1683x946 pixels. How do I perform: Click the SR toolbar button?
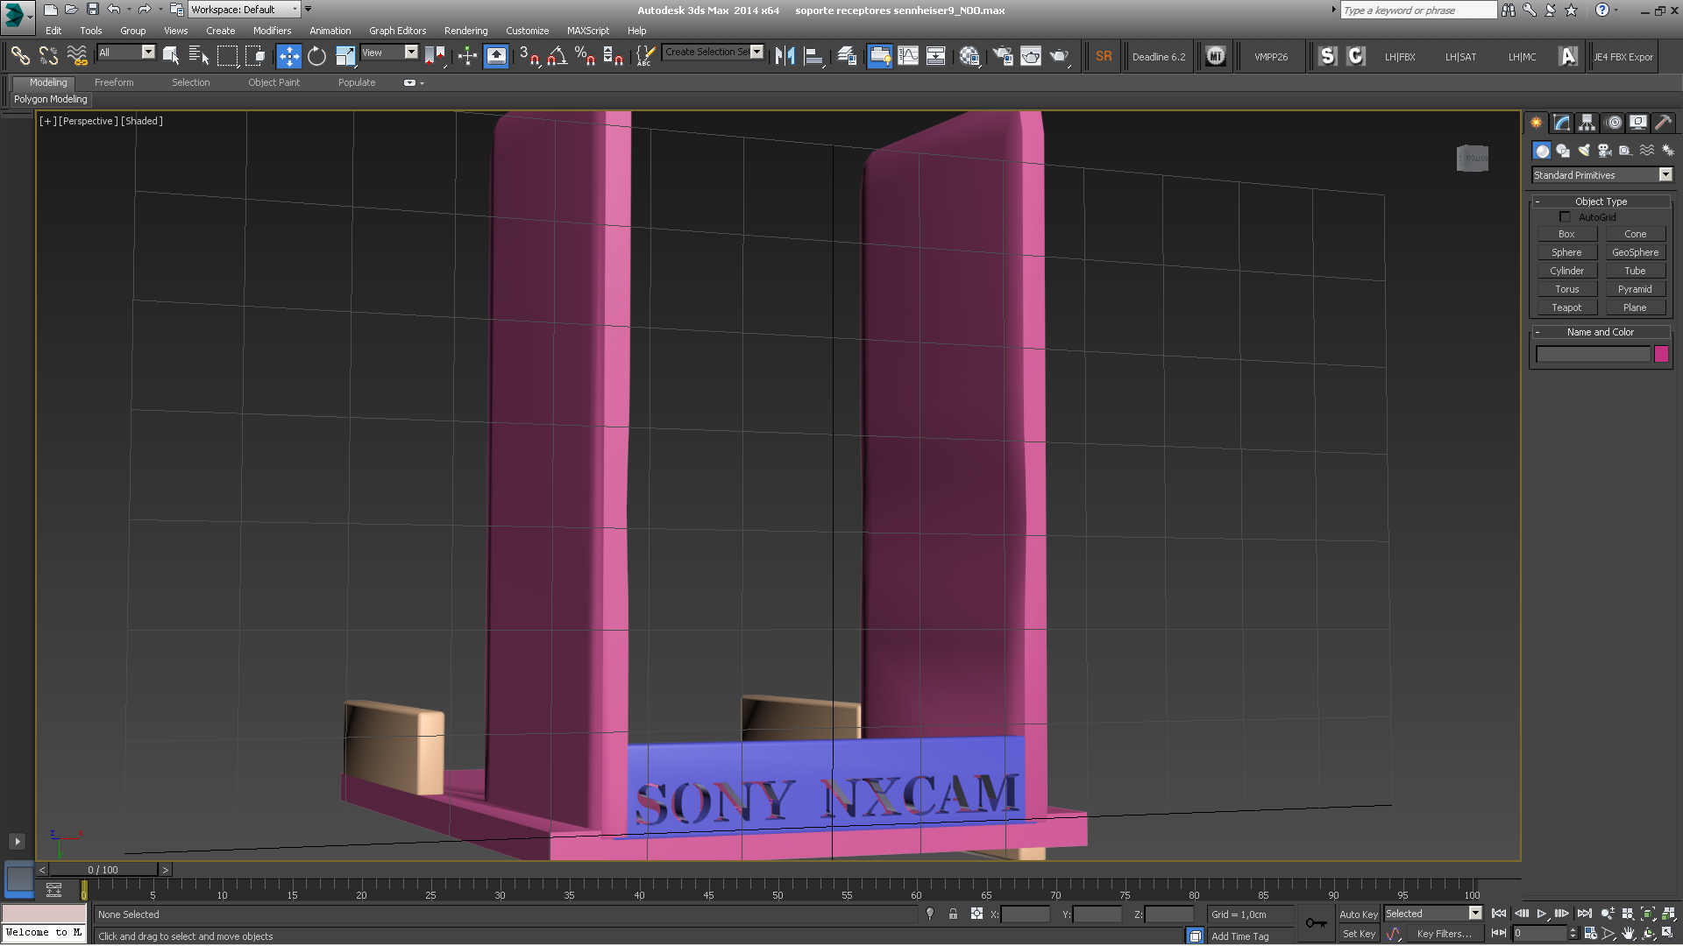[x=1104, y=56]
